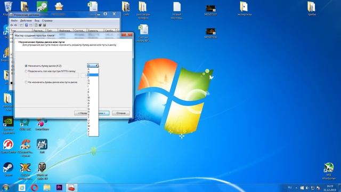Choose letter M from the letter list
This screenshot has width=341, height=192.
(x=93, y=98)
